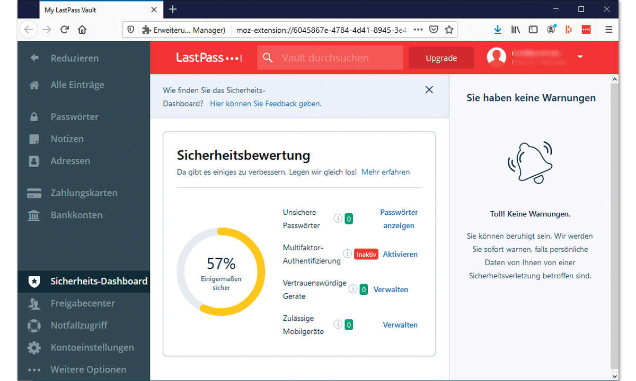The width and height of the screenshot is (636, 381).
Task: Click the Sicherheits-Dashboard shield icon
Action: [x=34, y=282]
